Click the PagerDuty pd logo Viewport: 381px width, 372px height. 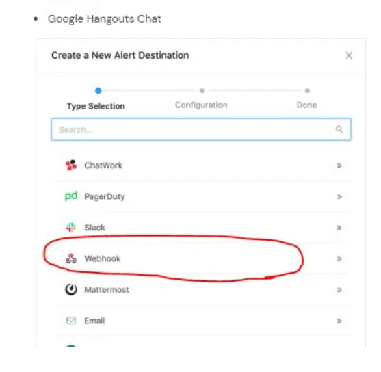(71, 196)
